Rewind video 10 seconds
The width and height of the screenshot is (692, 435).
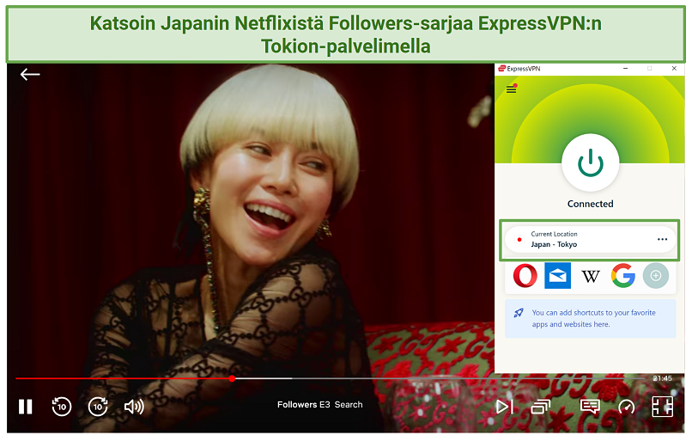pyautogui.click(x=62, y=407)
